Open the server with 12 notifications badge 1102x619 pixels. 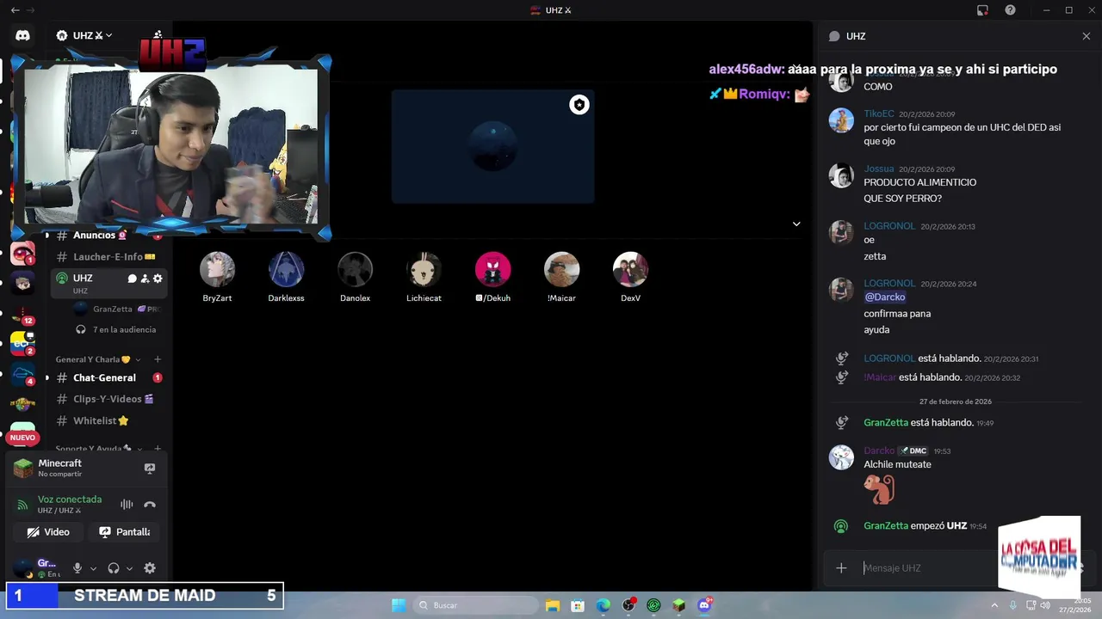[22, 313]
